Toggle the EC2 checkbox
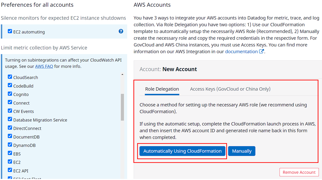This screenshot has height=180, width=322. (x=10, y=162)
